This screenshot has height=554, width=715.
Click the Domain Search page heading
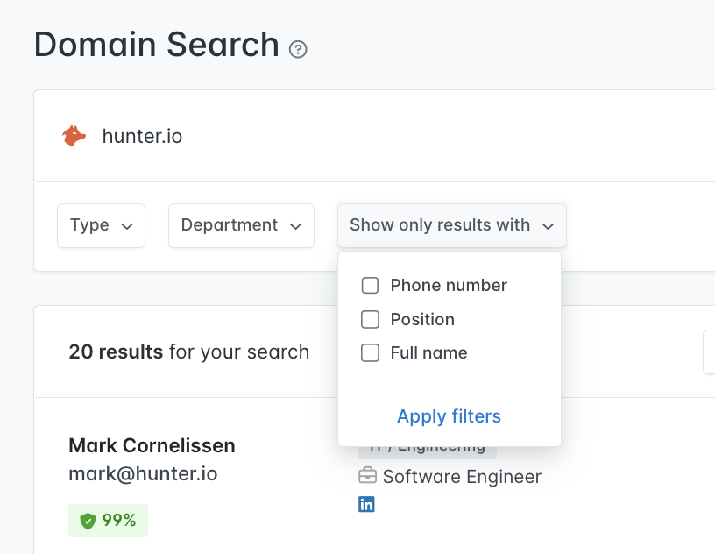(156, 45)
